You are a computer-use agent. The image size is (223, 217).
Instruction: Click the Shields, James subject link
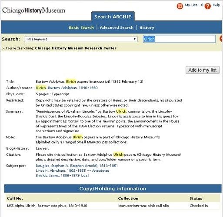coord(62,175)
